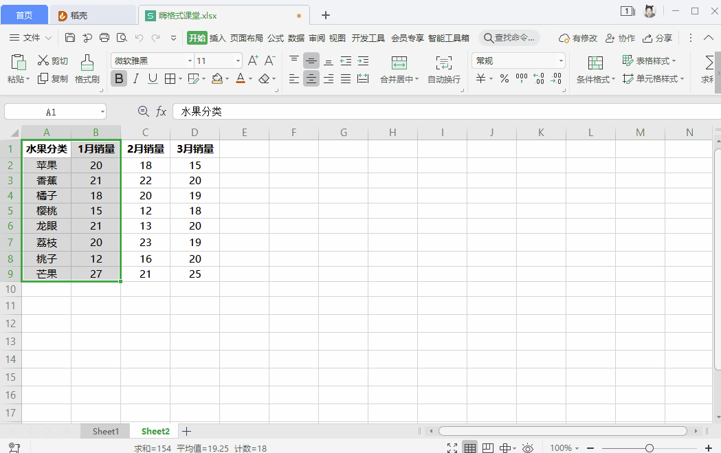Switch to the Sheet1 tab

tap(106, 431)
